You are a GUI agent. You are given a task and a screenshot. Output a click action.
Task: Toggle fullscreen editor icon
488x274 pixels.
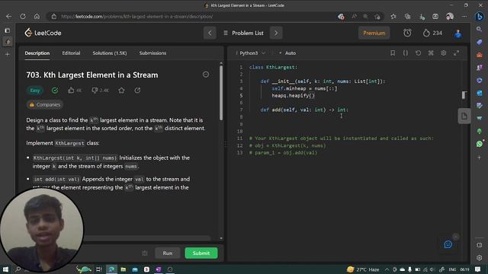coord(456,53)
